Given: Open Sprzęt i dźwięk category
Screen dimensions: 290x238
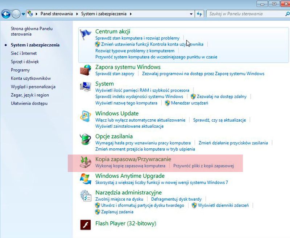Looking at the screenshot, I should tap(25, 62).
